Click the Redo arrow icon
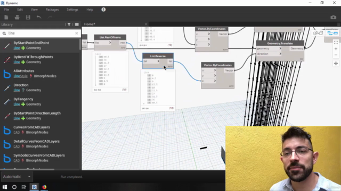Image resolution: width=341 pixels, height=191 pixels. point(50,18)
